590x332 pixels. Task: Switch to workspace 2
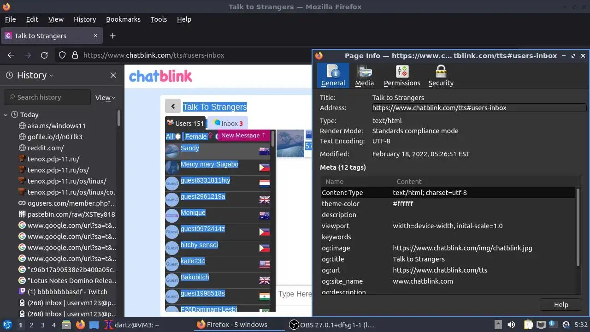[x=31, y=325]
